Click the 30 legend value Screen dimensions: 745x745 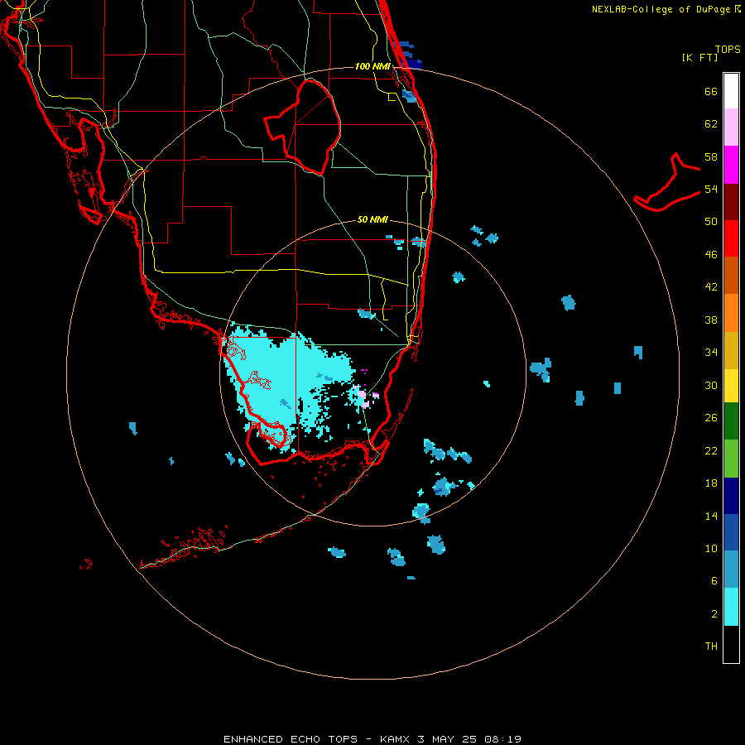(711, 385)
